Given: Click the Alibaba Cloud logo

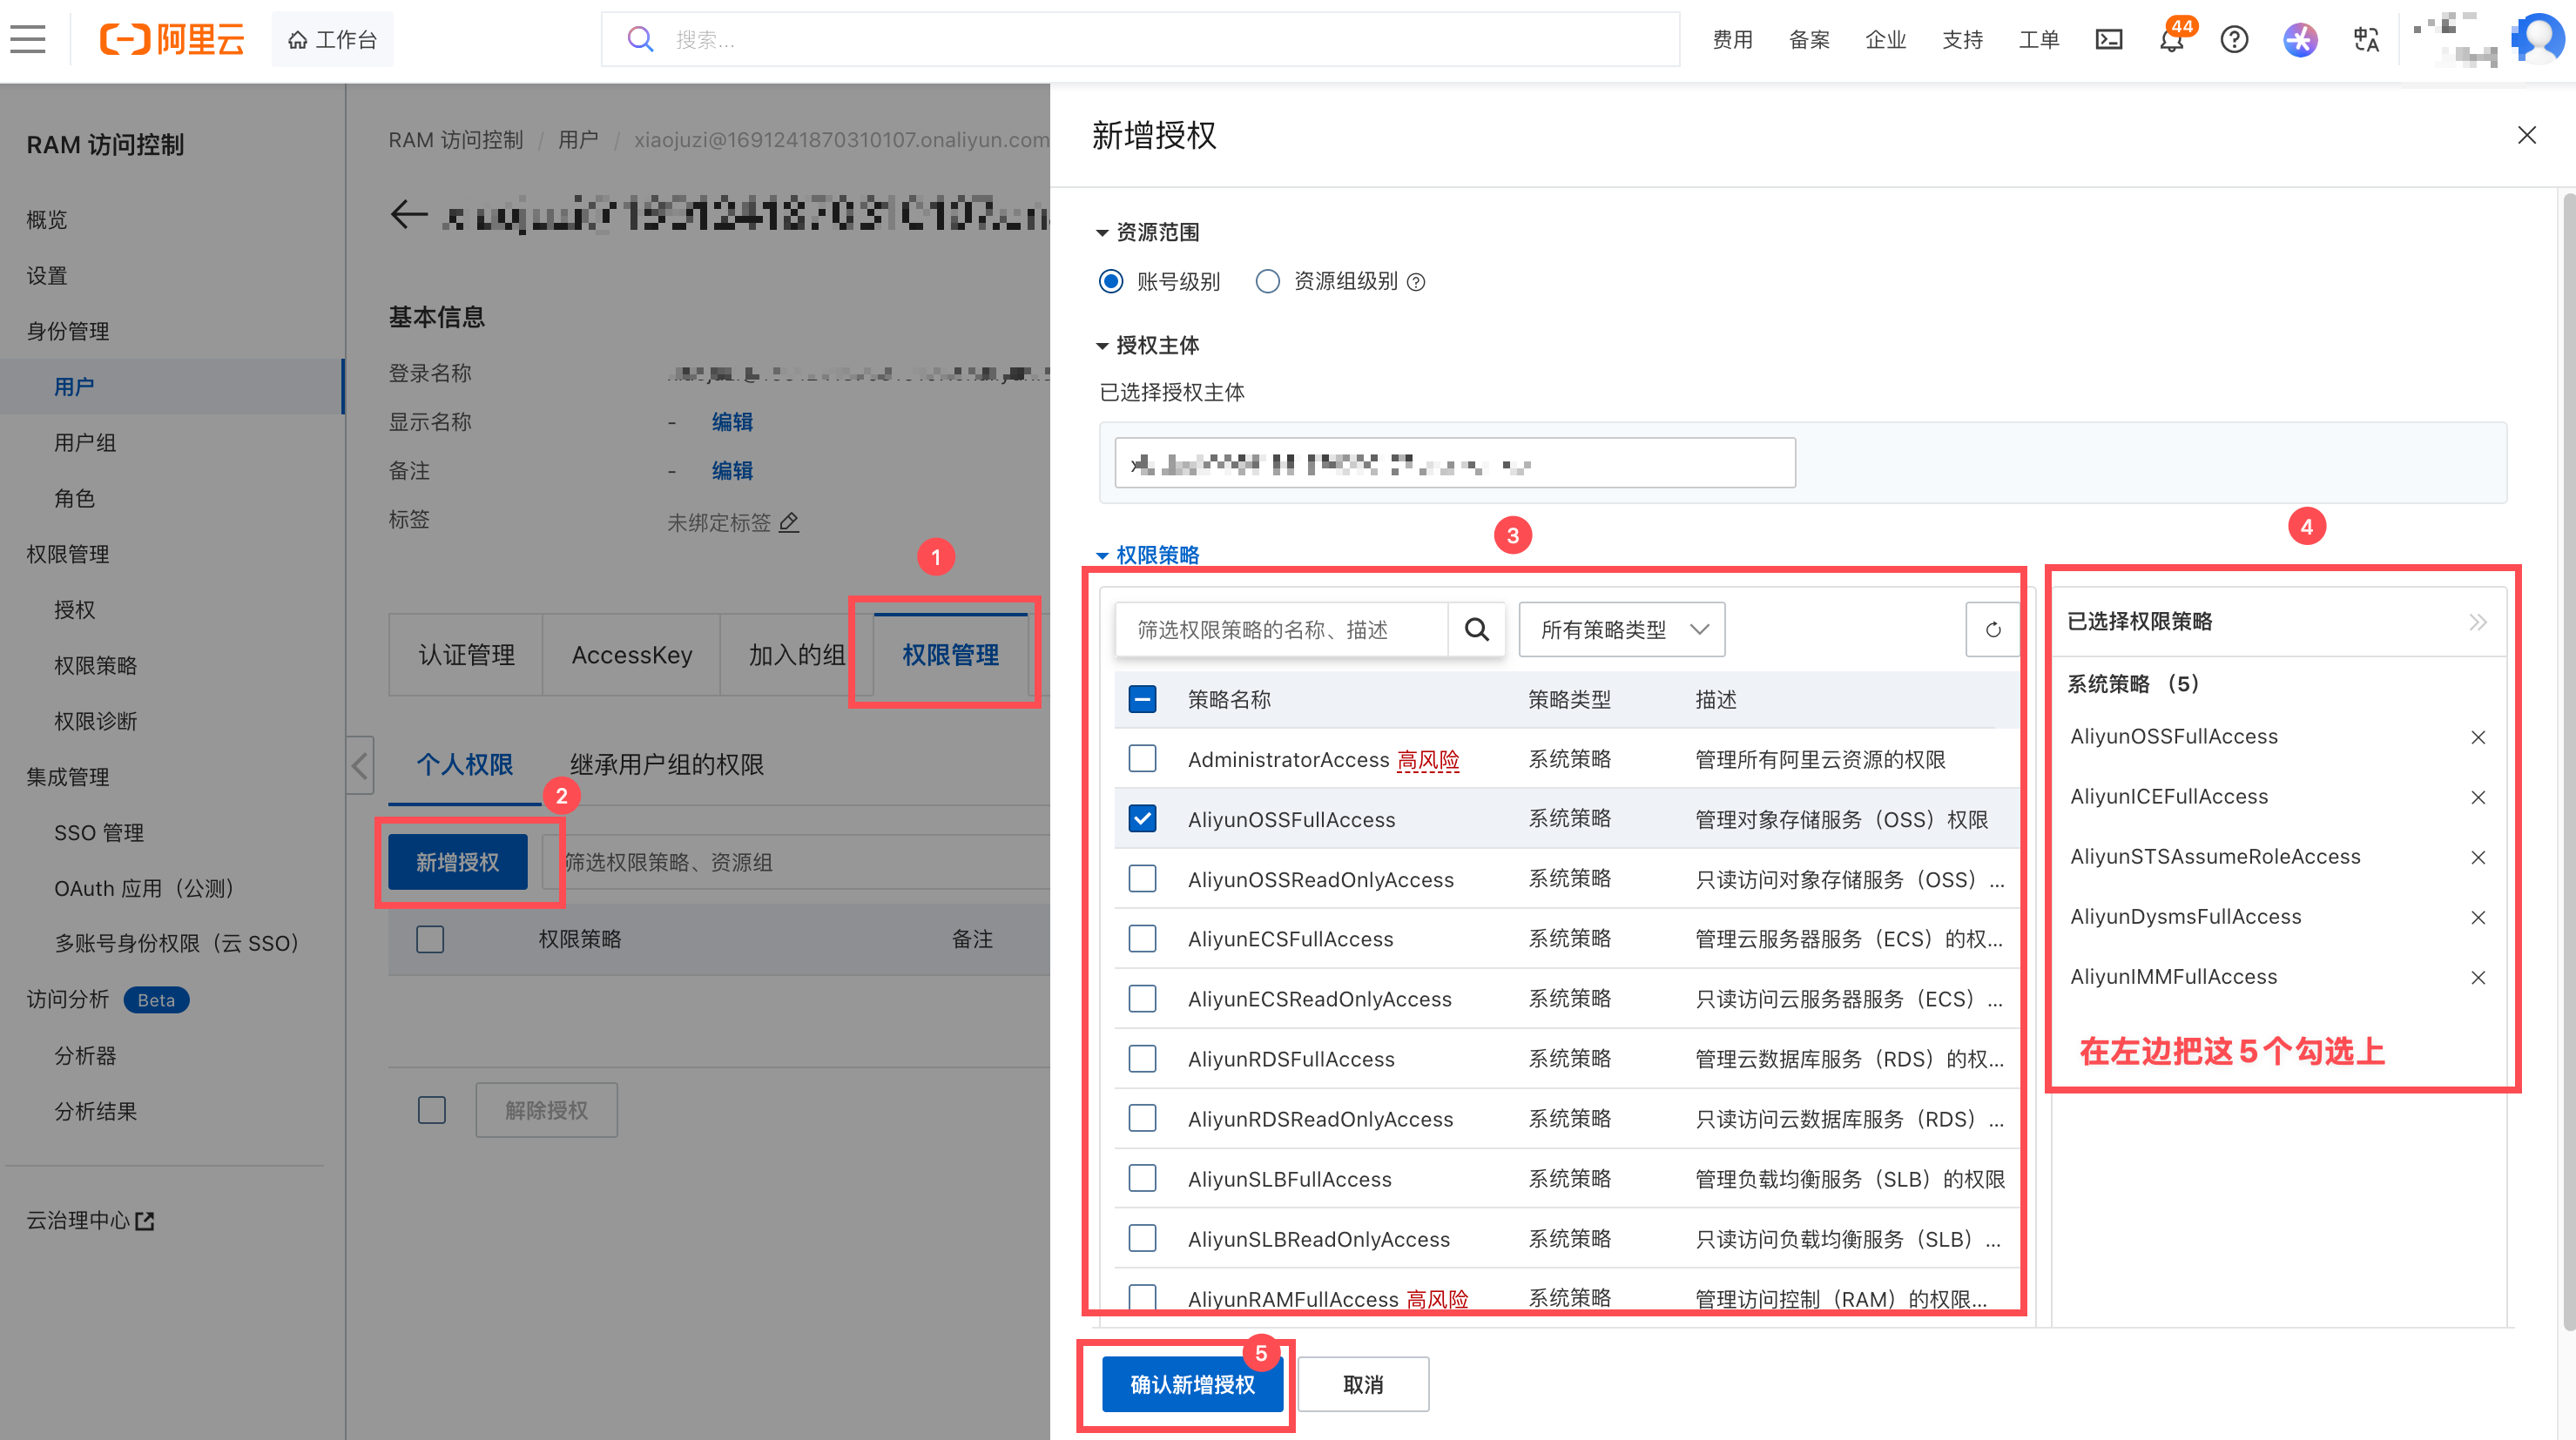Looking at the screenshot, I should [x=172, y=40].
